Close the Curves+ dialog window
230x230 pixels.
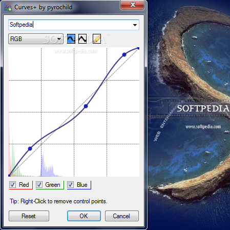coord(133,5)
